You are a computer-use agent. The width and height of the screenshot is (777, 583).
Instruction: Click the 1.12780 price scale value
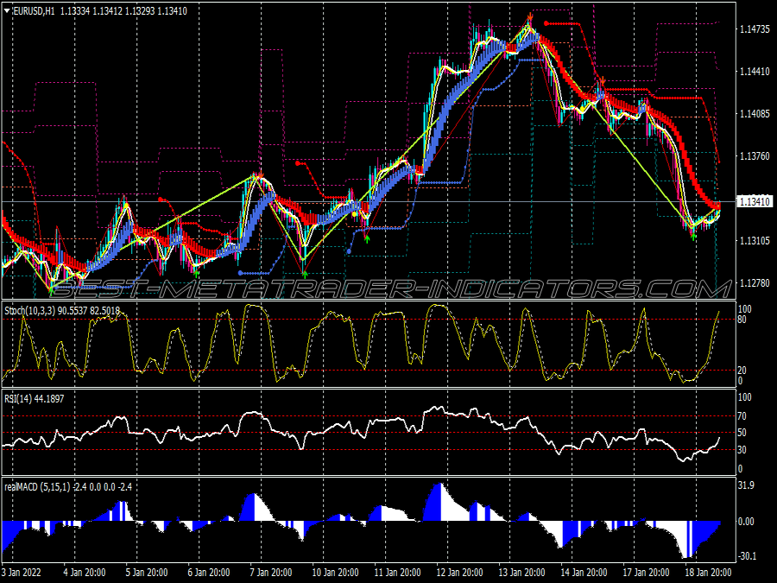pos(755,283)
